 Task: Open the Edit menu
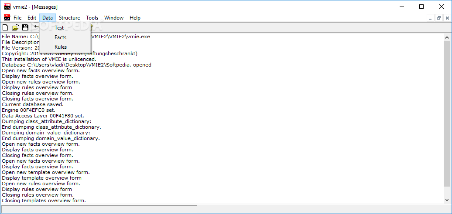(x=32, y=18)
